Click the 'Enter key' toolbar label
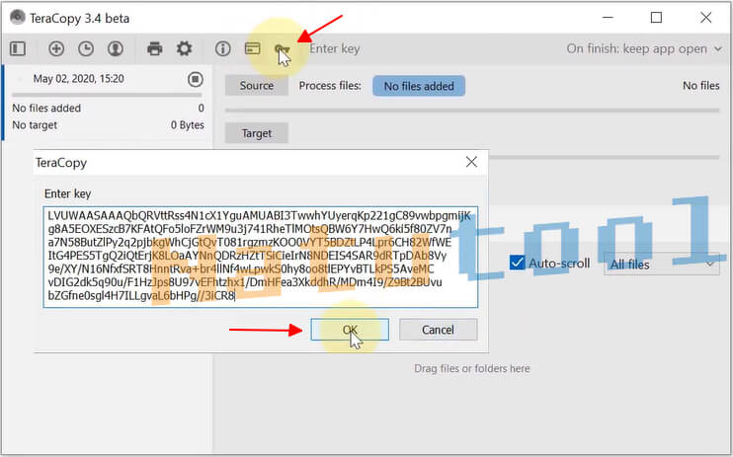Screen dimensions: 733x457 [335, 48]
